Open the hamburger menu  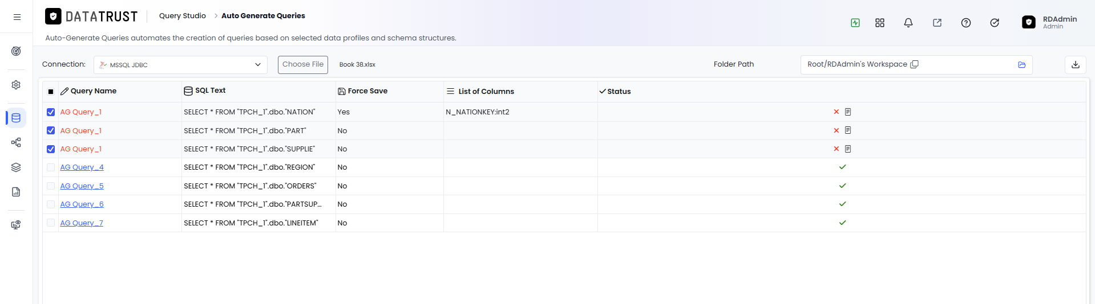pos(17,17)
